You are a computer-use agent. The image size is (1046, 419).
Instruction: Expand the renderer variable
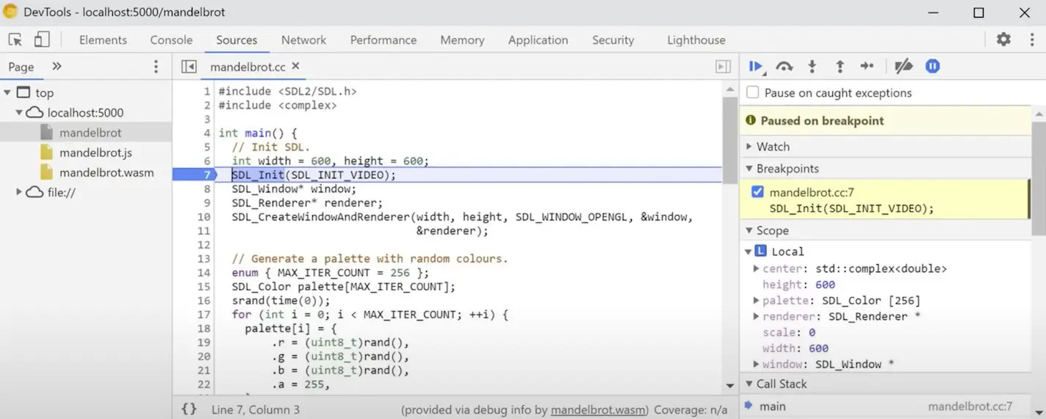tap(757, 316)
